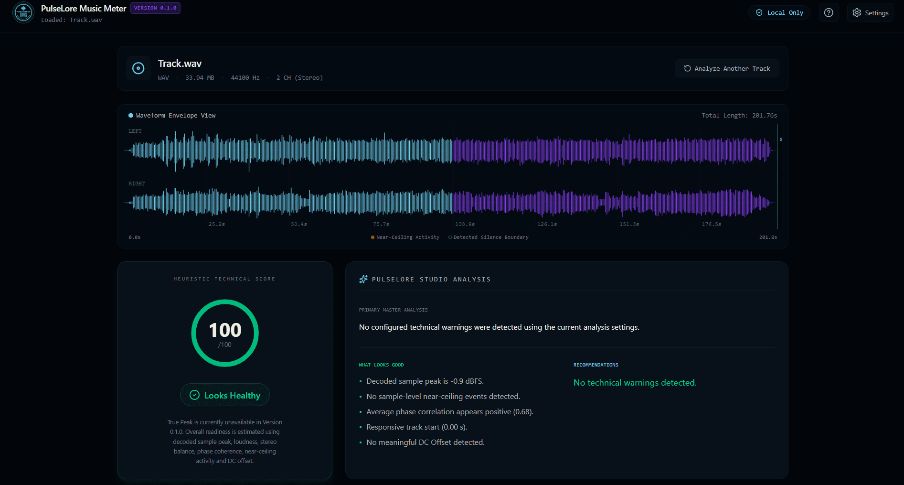Click the PulseLore Music Meter title
904x485 pixels.
(84, 9)
